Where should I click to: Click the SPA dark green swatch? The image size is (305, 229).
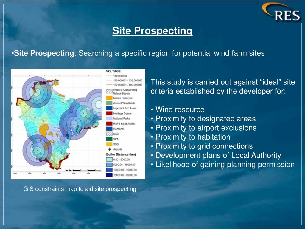[109, 139]
